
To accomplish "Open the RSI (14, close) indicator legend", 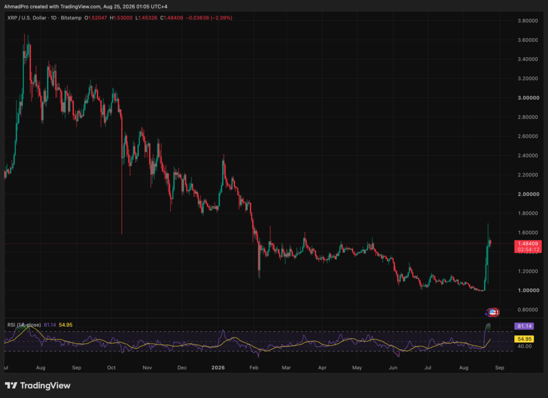I will pyautogui.click(x=24, y=325).
